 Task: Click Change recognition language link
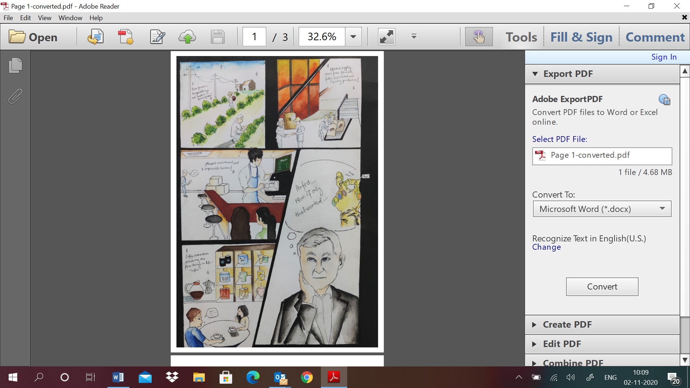546,248
